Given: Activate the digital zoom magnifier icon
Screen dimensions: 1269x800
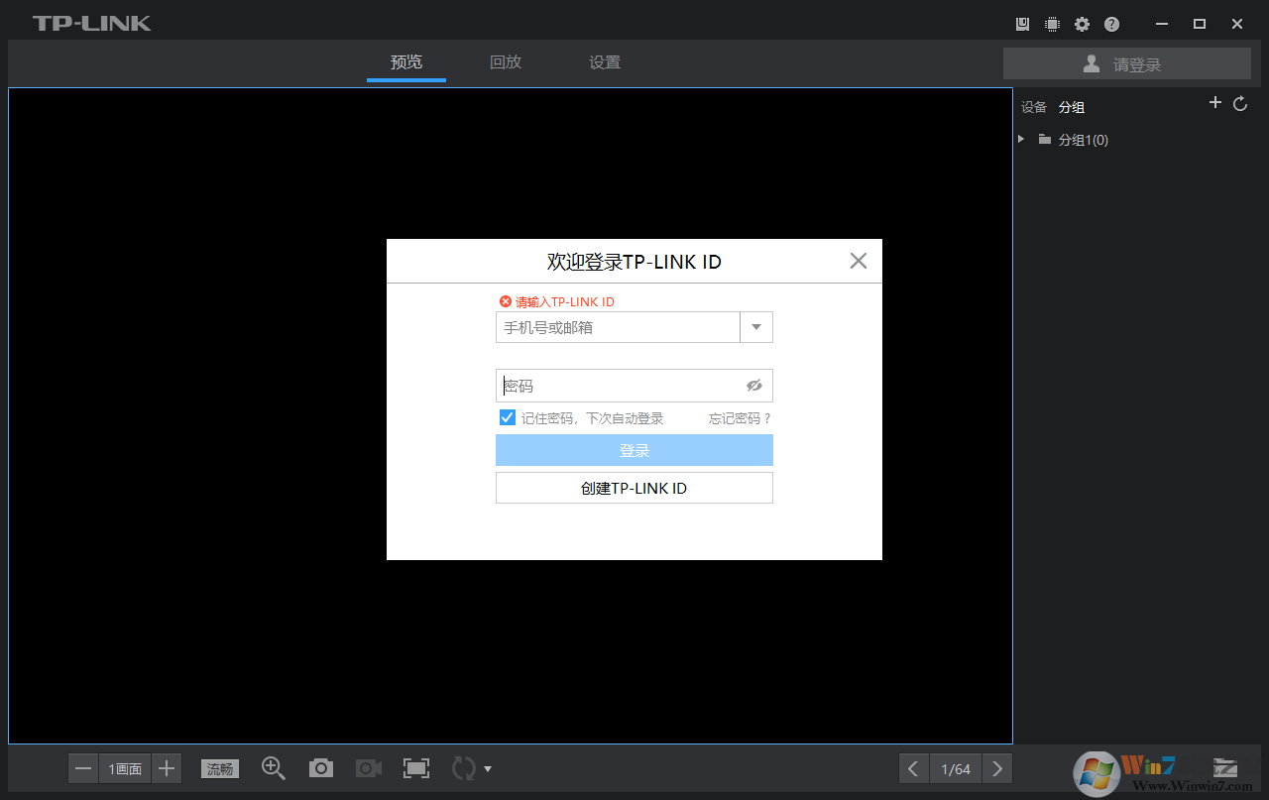Looking at the screenshot, I should click(x=274, y=768).
